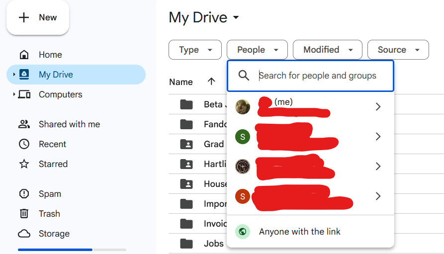Select the Fando folder icon
Viewport: 444px width, 254px height.
[x=186, y=124]
